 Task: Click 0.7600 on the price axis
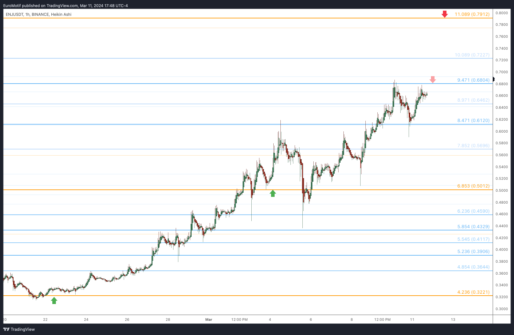pos(502,36)
